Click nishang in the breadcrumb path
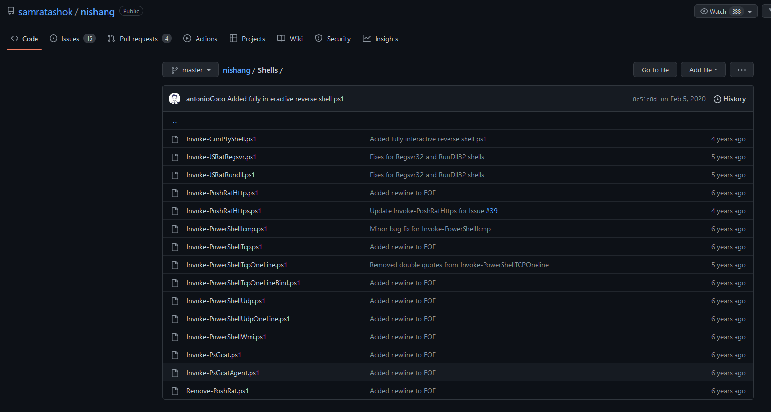This screenshot has width=771, height=412. pos(236,70)
